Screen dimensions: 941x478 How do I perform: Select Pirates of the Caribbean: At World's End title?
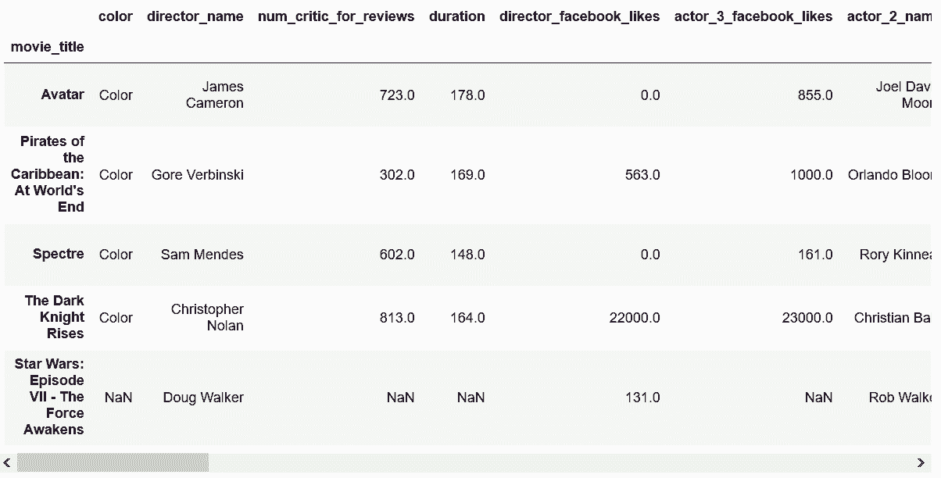pos(48,174)
